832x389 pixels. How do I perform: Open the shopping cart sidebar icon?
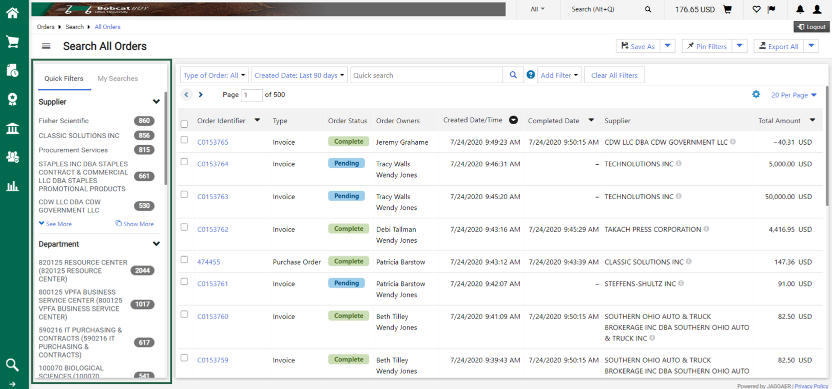tap(12, 42)
